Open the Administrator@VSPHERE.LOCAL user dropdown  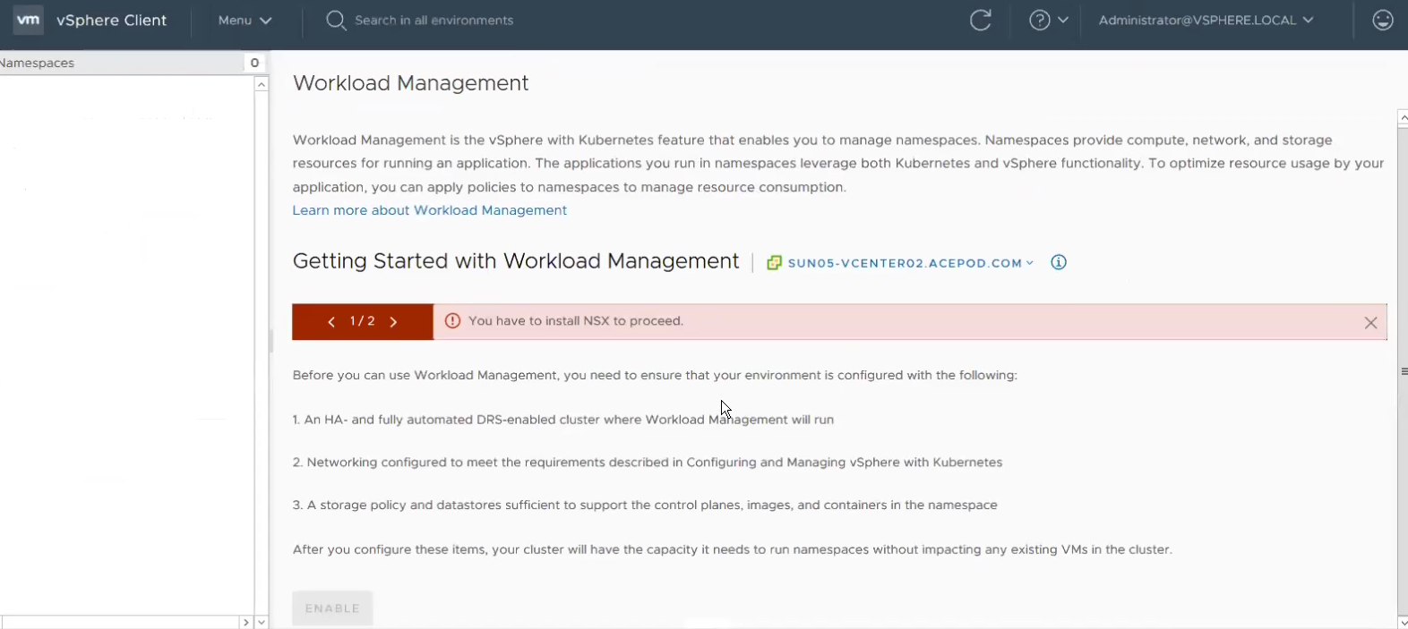click(1206, 20)
